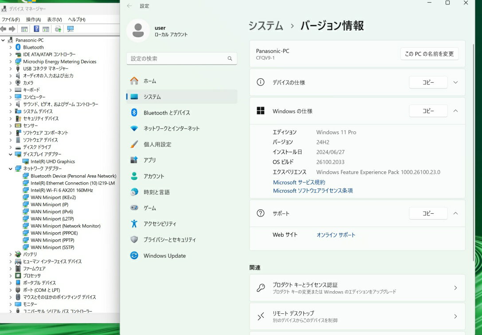Open the Microsoft ソフトウェアライセンス条項 link
Screen dimensions: 482x335
click(313, 191)
